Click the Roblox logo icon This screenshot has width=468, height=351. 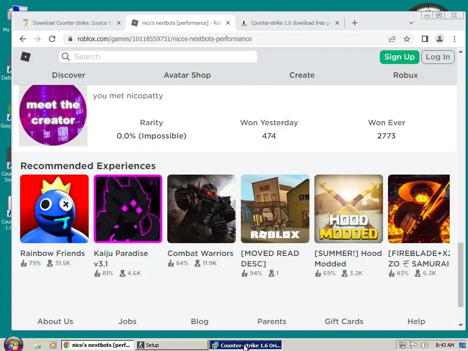[x=26, y=57]
